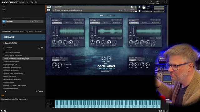
Task: Toggle sidebar panel icon bottom left
Action: click(2, 111)
